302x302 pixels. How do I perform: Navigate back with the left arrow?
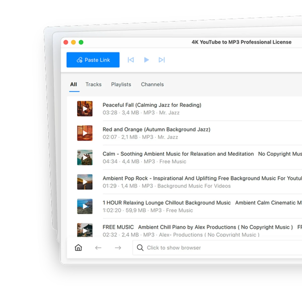tap(98, 248)
